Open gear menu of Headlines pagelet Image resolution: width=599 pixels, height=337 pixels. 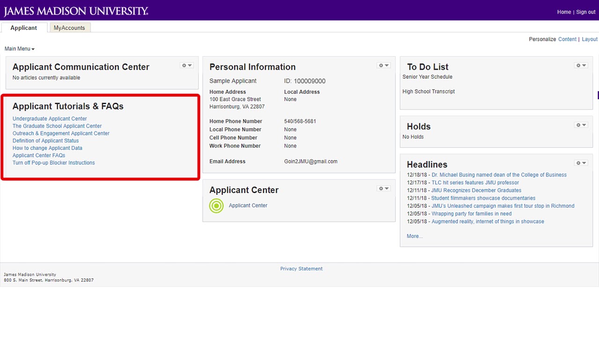pos(581,163)
